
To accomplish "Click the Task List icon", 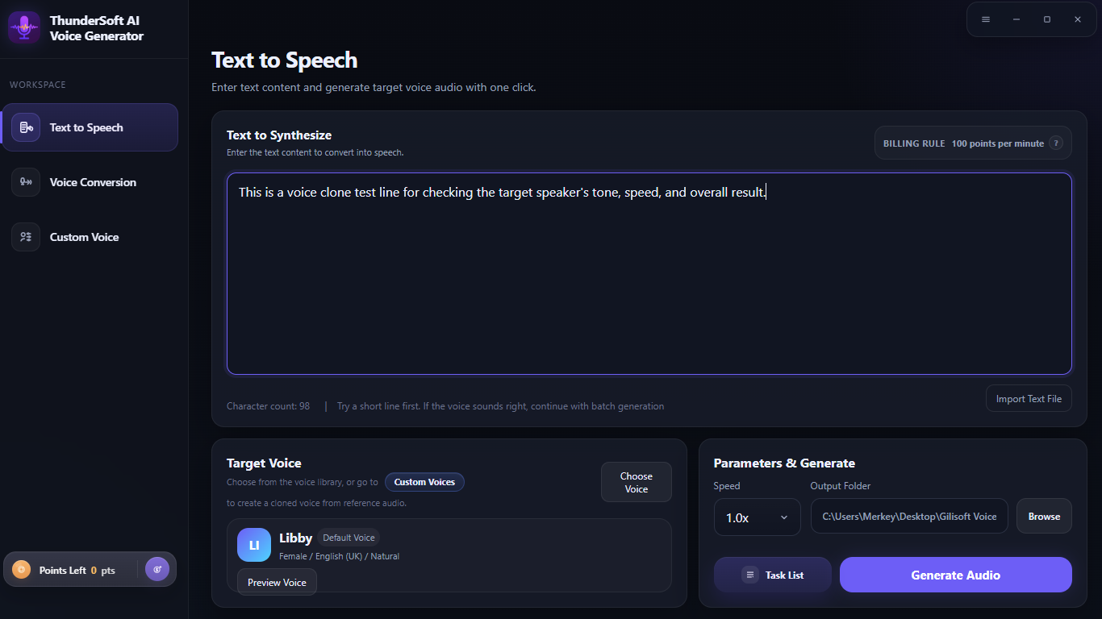I will [750, 575].
